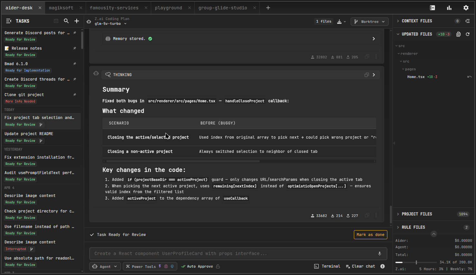This screenshot has width=476, height=275.
Task: Toggle pin on Bmad 6.1.0 task
Action: 74,64
